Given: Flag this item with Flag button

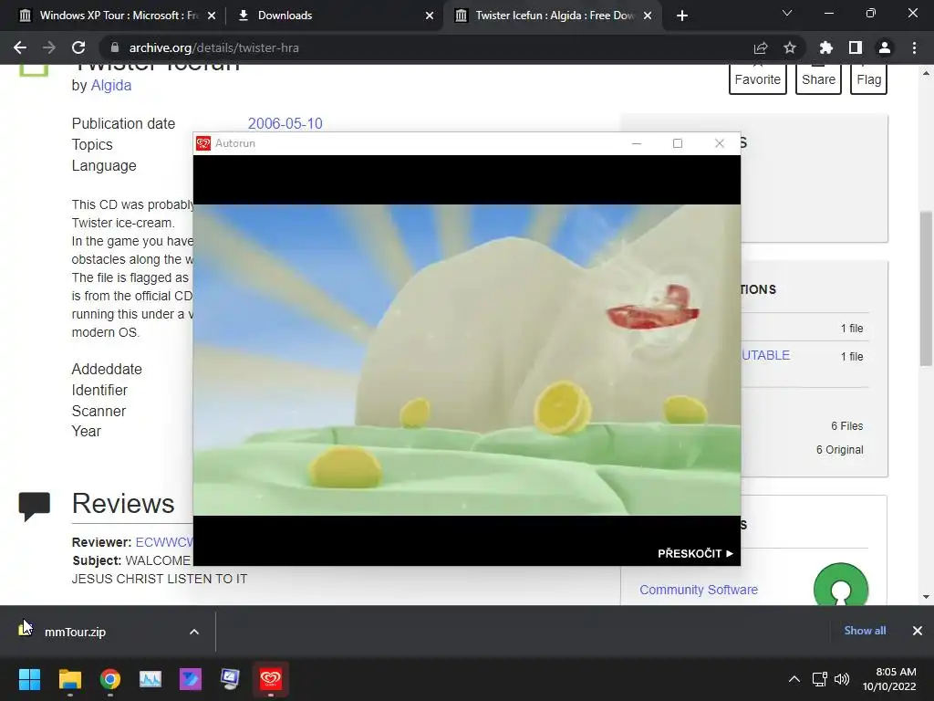Looking at the screenshot, I should point(869,79).
